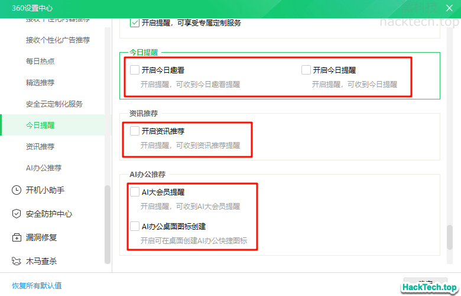The width and height of the screenshot is (461, 296).
Task: Select 精选推荐 in the sidebar
Action: tap(40, 82)
